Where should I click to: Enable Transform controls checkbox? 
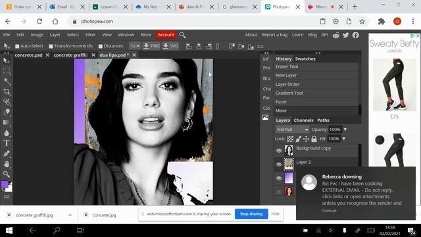coord(51,46)
